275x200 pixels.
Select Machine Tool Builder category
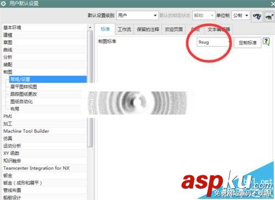pyautogui.click(x=45, y=131)
